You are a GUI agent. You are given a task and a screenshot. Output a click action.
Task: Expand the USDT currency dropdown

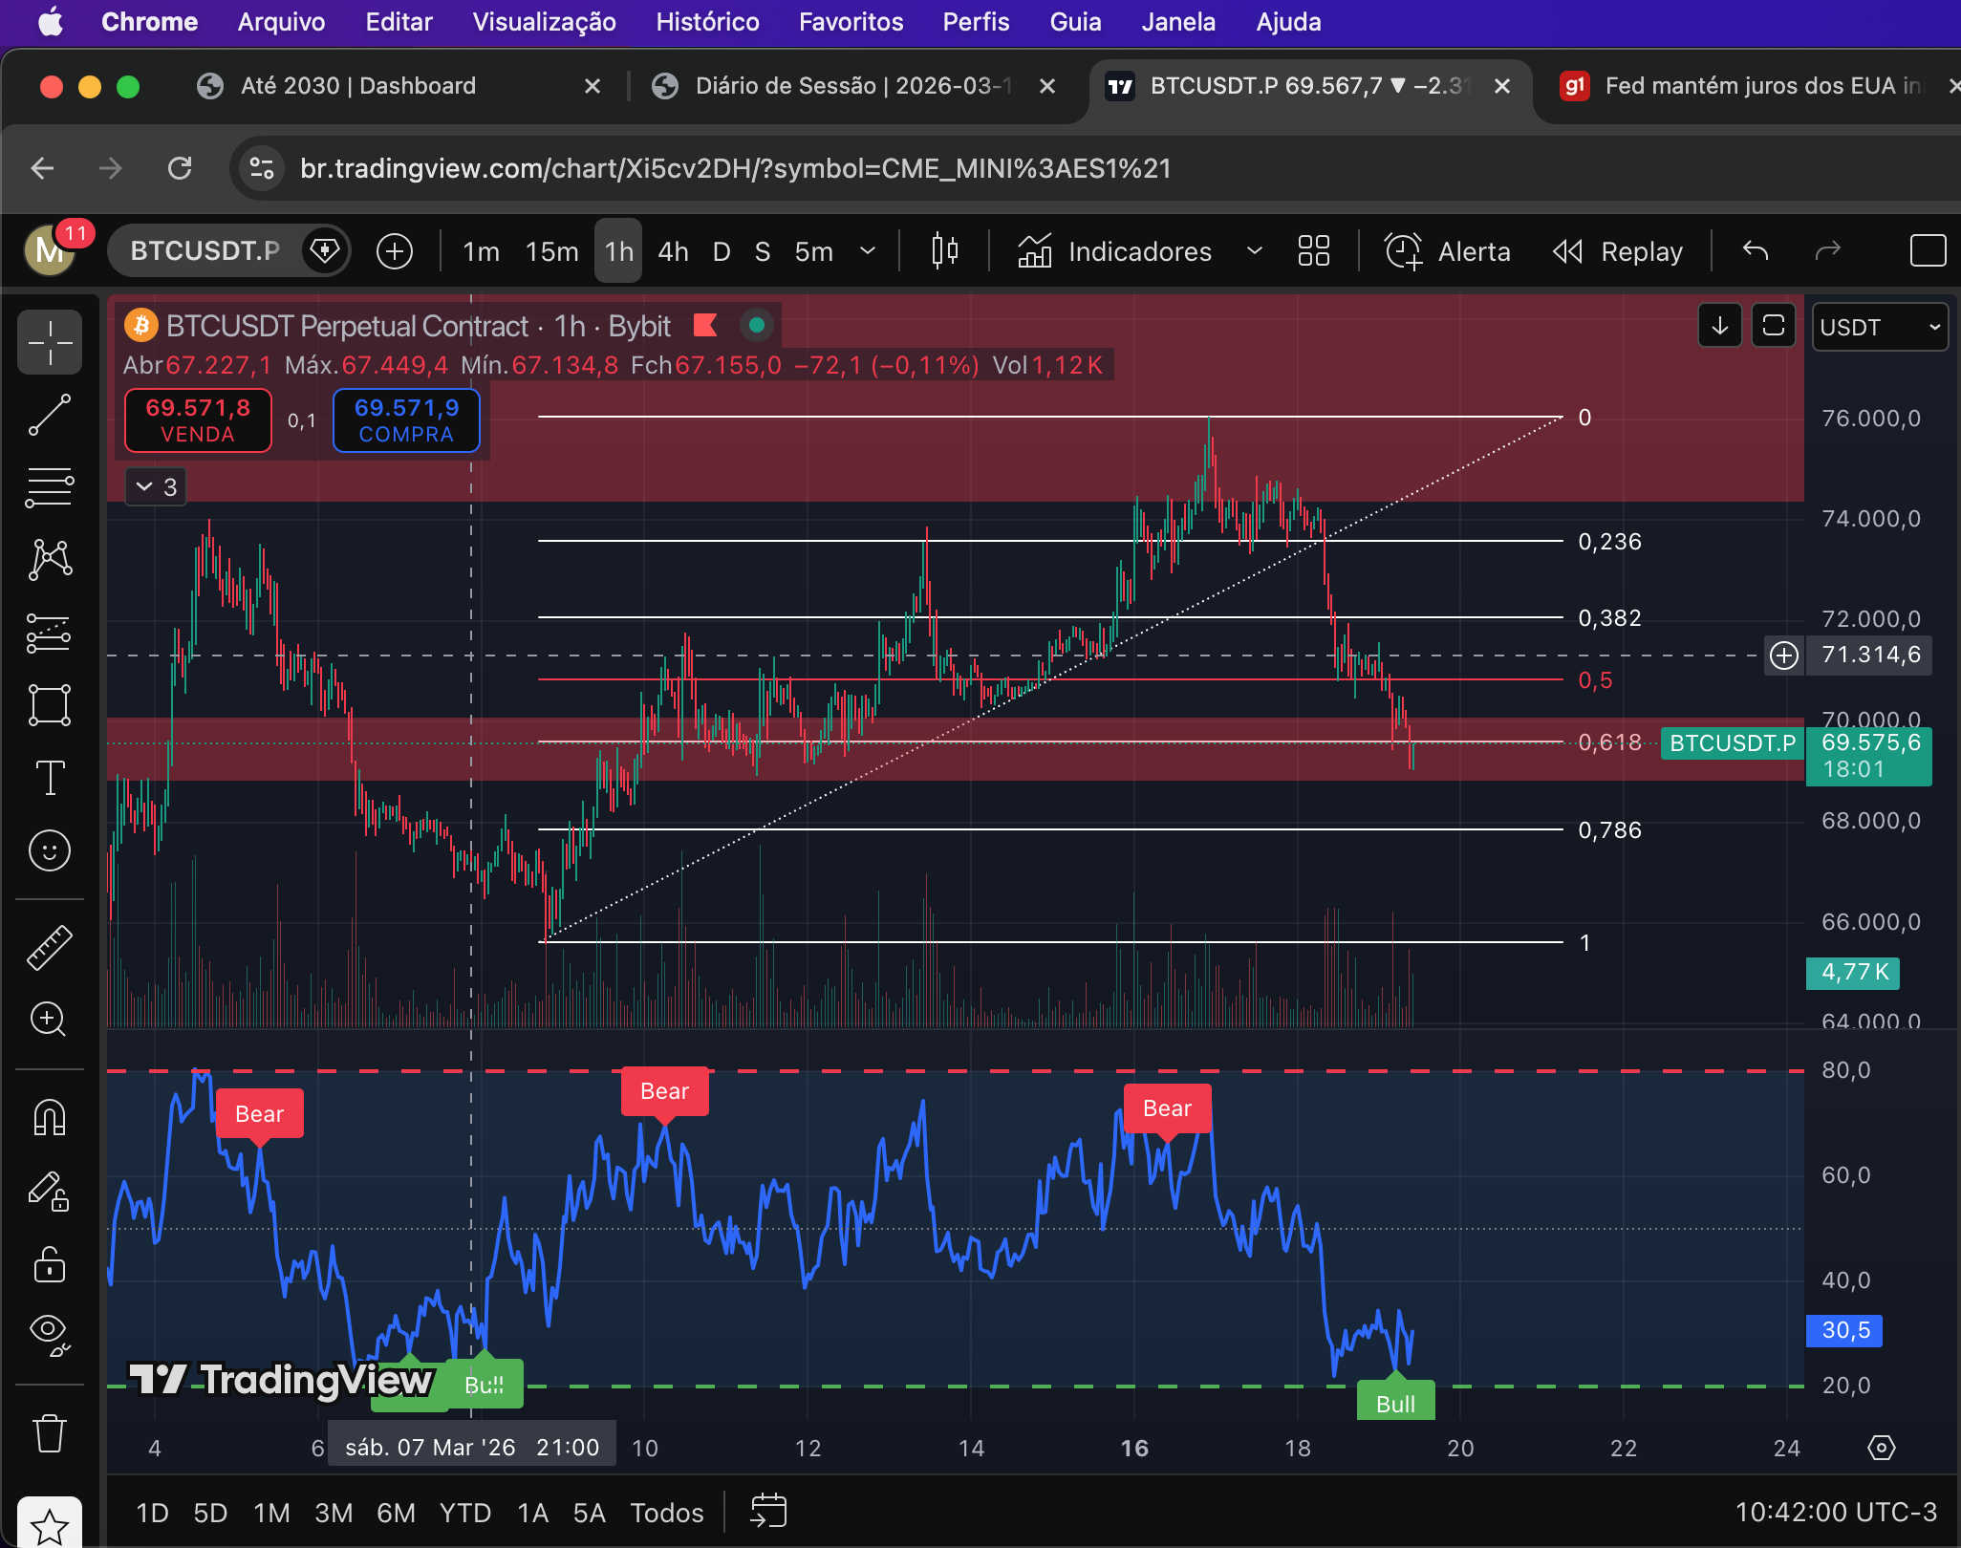coord(1879,327)
